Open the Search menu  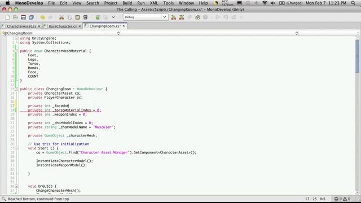93,3
